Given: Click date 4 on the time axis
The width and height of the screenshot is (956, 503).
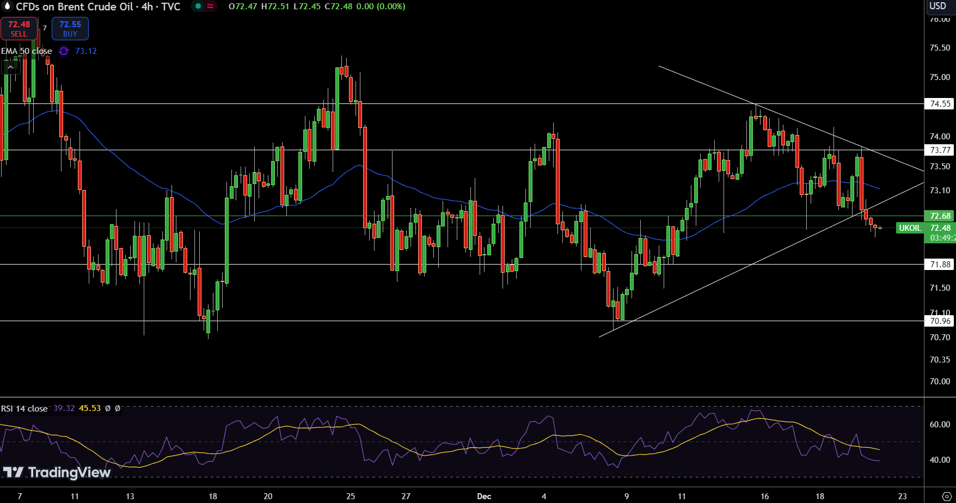Looking at the screenshot, I should coord(544,496).
